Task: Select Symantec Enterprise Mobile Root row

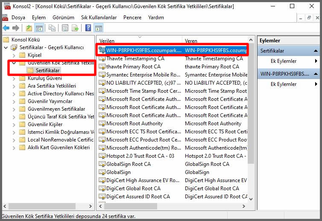Action: coord(173,75)
